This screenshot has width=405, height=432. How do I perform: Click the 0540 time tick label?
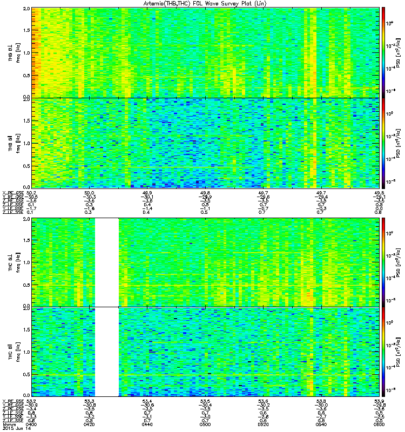pos(321,424)
